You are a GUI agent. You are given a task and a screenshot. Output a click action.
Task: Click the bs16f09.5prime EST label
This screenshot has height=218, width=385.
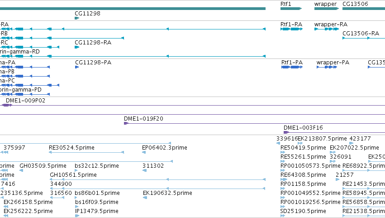point(97,202)
